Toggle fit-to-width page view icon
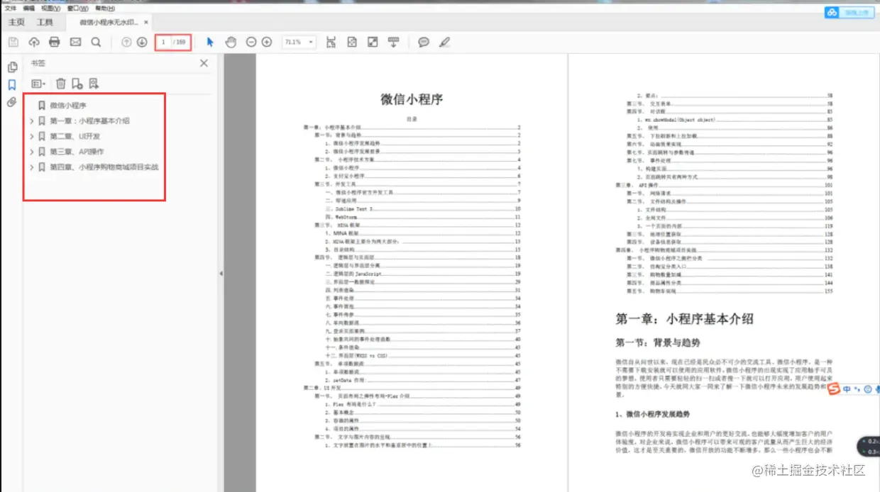Image resolution: width=880 pixels, height=492 pixels. pyautogui.click(x=372, y=42)
